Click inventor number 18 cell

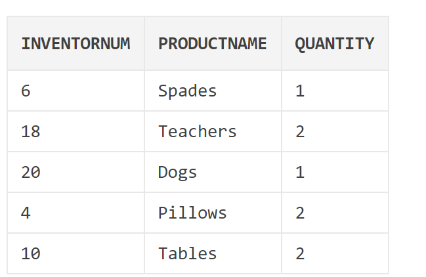tap(75, 131)
